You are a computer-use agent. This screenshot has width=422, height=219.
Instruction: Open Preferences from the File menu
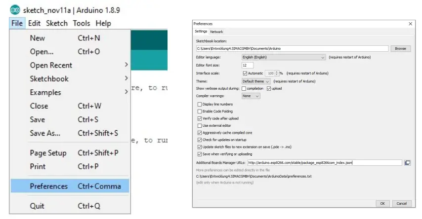(x=70, y=186)
